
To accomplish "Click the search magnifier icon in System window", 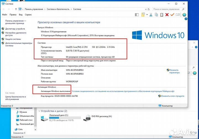I will click(x=183, y=9).
